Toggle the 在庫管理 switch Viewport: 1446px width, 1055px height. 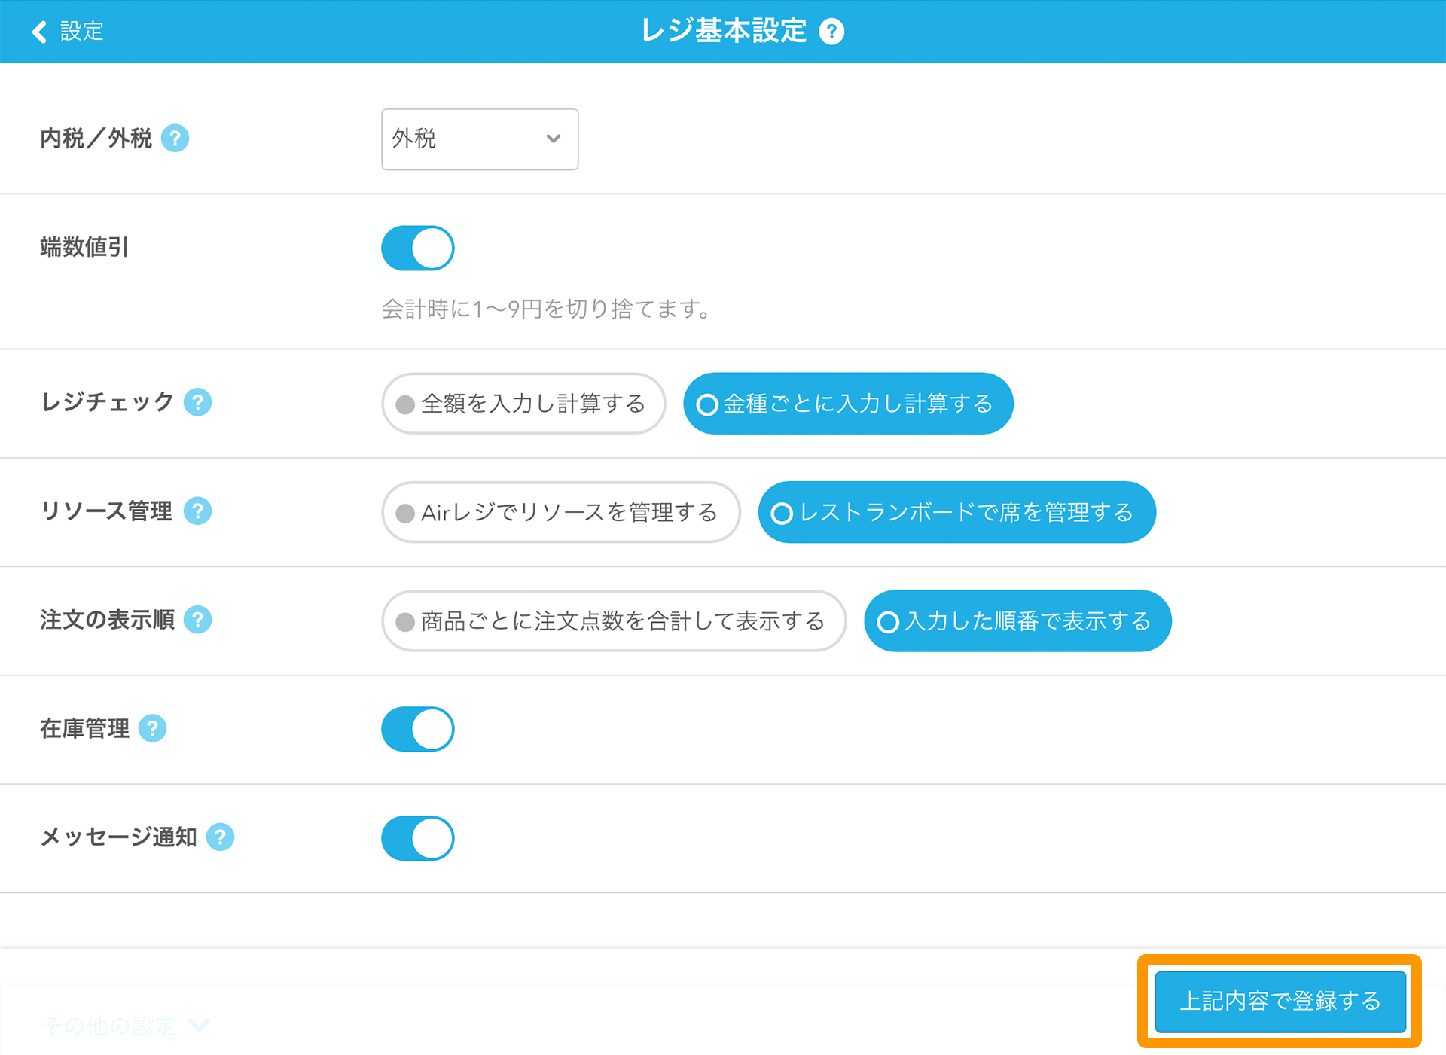418,729
